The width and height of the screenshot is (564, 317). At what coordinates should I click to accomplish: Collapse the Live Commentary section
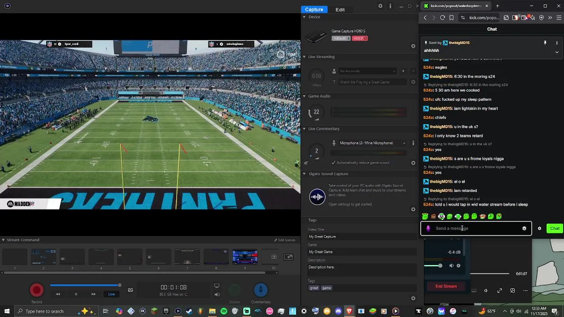pyautogui.click(x=304, y=129)
